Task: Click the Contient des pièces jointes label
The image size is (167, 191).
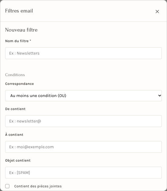Action: [x=38, y=186]
